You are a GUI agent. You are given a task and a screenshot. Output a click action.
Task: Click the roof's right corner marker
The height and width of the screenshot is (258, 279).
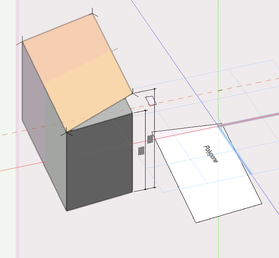click(x=132, y=93)
